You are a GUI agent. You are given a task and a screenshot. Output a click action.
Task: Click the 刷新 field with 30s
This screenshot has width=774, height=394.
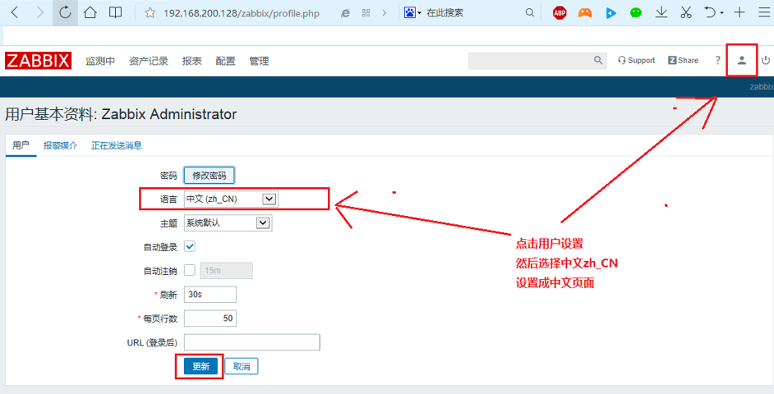click(210, 294)
